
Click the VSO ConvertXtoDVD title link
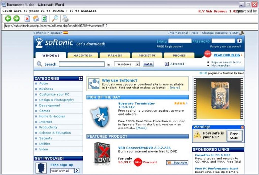point(144,148)
